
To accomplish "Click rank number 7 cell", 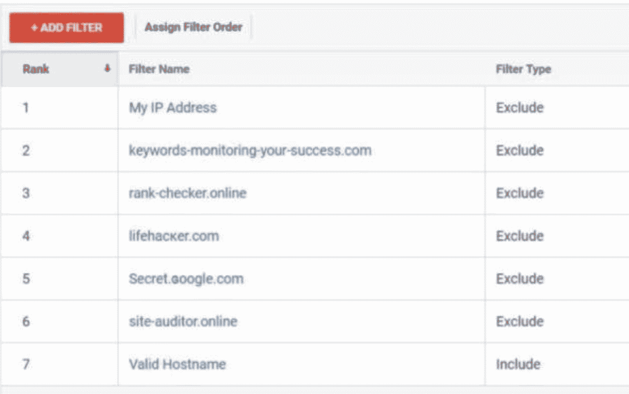I will tap(26, 364).
